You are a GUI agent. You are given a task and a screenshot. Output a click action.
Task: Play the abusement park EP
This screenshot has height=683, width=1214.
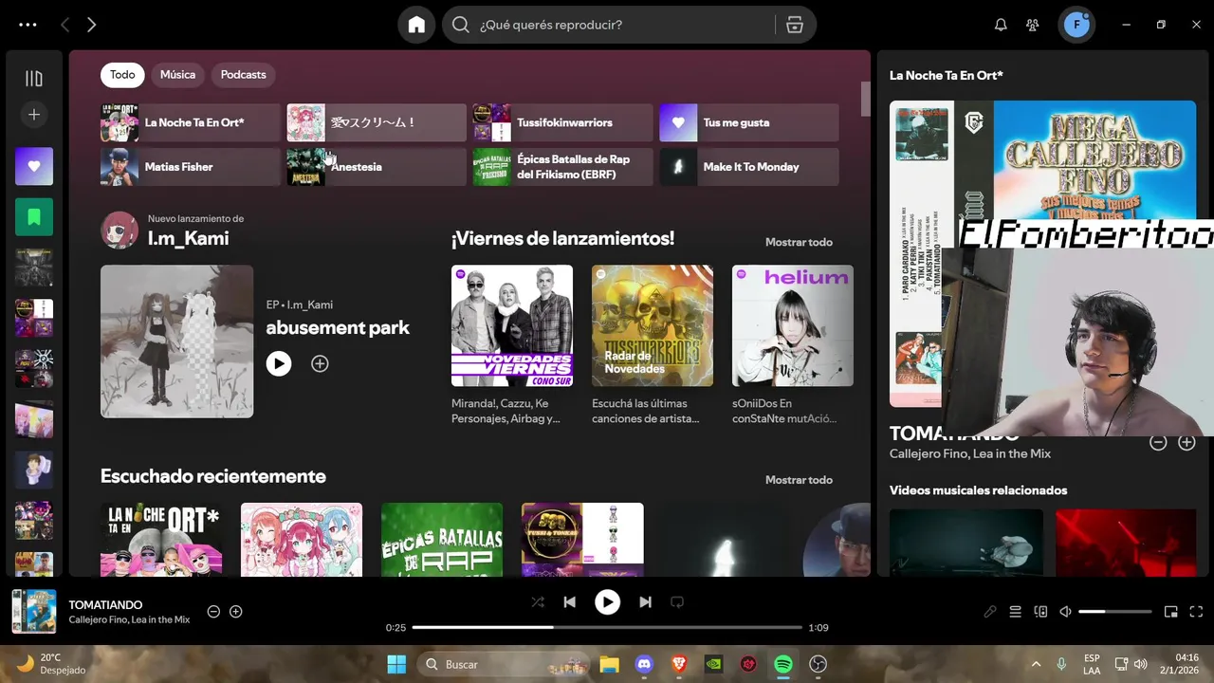pyautogui.click(x=279, y=363)
